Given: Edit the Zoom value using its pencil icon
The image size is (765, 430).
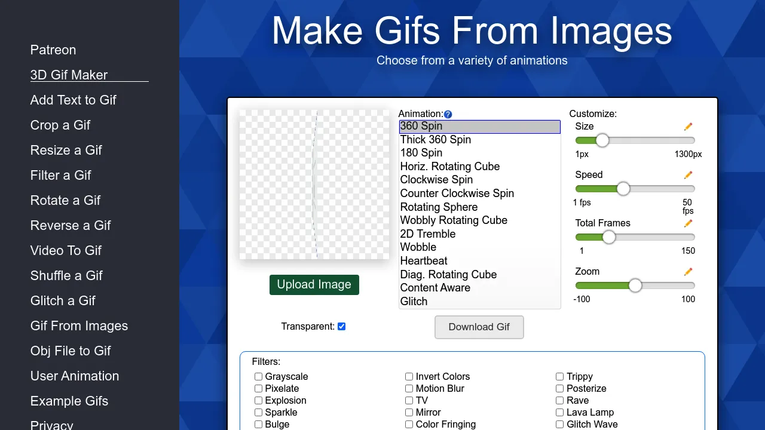Looking at the screenshot, I should (688, 272).
